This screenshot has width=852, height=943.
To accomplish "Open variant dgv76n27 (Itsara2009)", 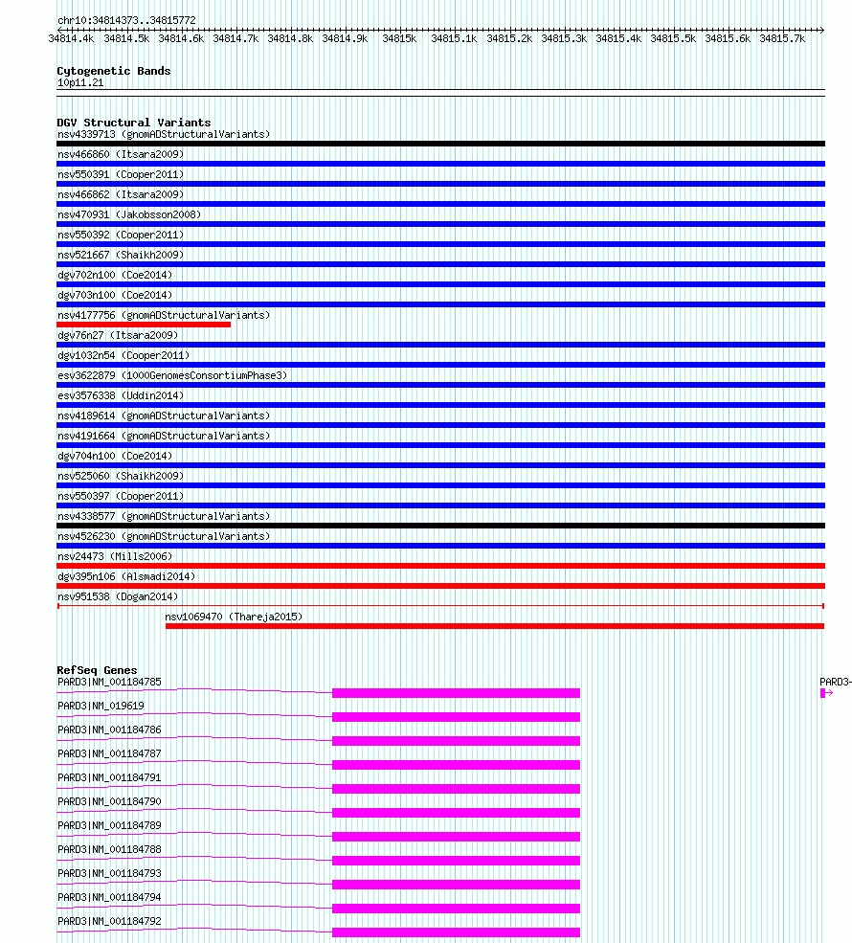I will 118,336.
